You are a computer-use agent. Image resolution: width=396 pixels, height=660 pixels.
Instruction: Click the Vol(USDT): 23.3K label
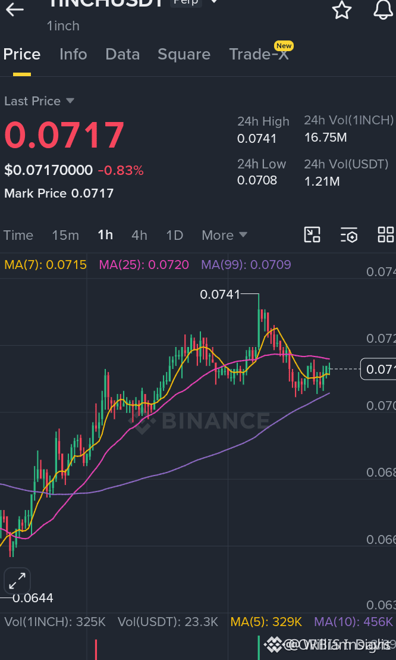click(x=168, y=622)
